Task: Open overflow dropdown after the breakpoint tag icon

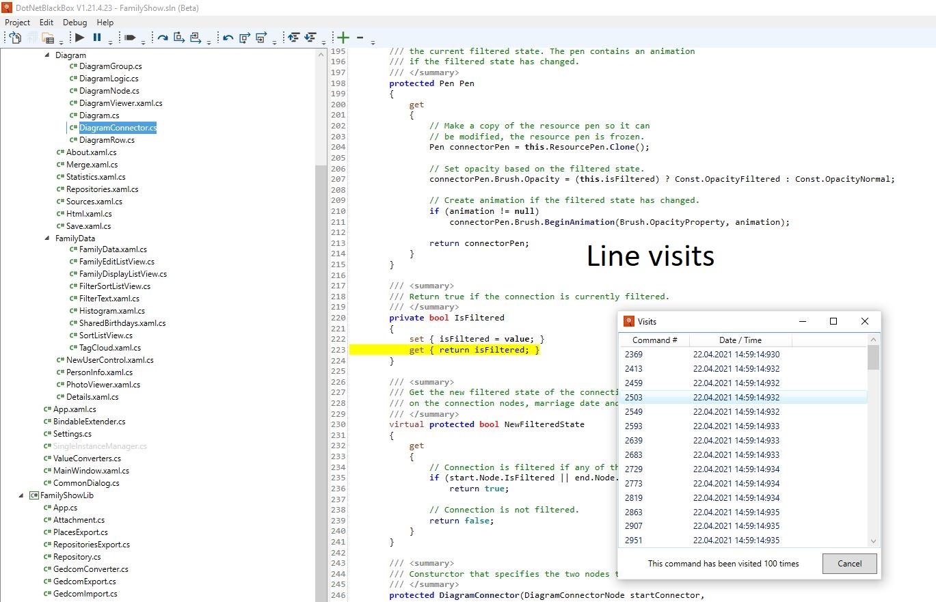Action: [144, 42]
